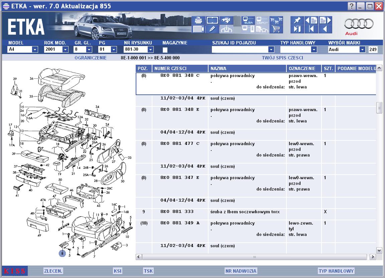This screenshot has width=385, height=278.
Task: Click the scroll down arrow of parts list
Action: tap(379, 251)
